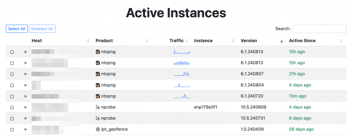This screenshot has height=139, width=353.
Task: Click the '13m ago' active since value
Action: tap(297, 96)
